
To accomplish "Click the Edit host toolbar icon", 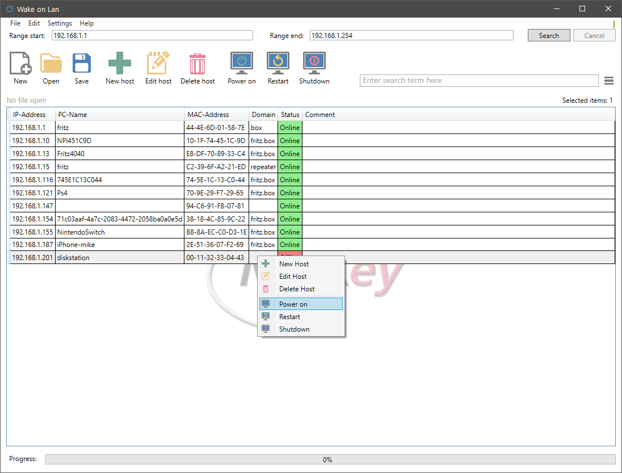I will [x=158, y=63].
